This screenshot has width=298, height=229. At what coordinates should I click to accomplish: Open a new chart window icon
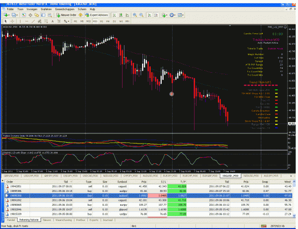pyautogui.click(x=6, y=15)
